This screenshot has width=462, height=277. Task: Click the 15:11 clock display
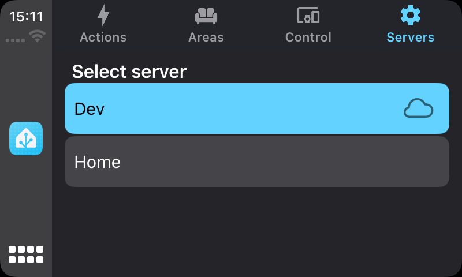(x=26, y=17)
